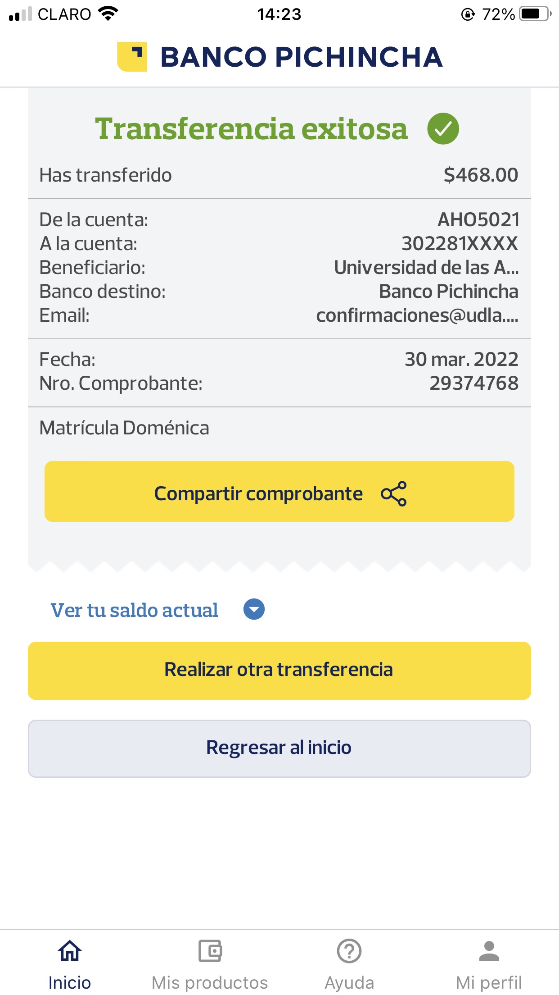Tap the truncated beneficiary name Universidad de las A...
The width and height of the screenshot is (559, 995).
pyautogui.click(x=426, y=268)
